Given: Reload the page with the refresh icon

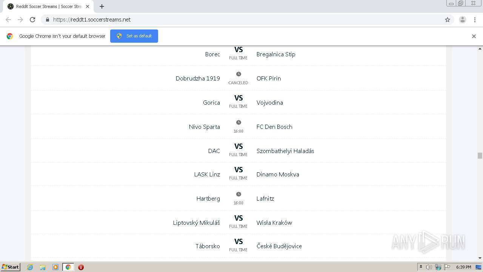Looking at the screenshot, I should click(x=32, y=20).
